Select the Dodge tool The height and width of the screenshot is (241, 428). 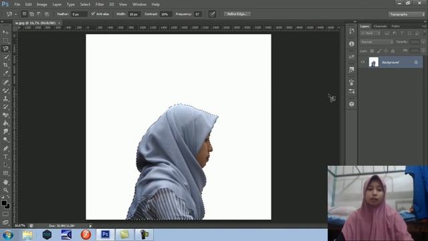pos(5,140)
